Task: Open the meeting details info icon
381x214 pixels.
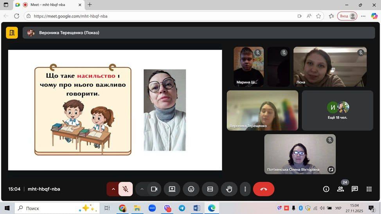Action: tap(326, 189)
